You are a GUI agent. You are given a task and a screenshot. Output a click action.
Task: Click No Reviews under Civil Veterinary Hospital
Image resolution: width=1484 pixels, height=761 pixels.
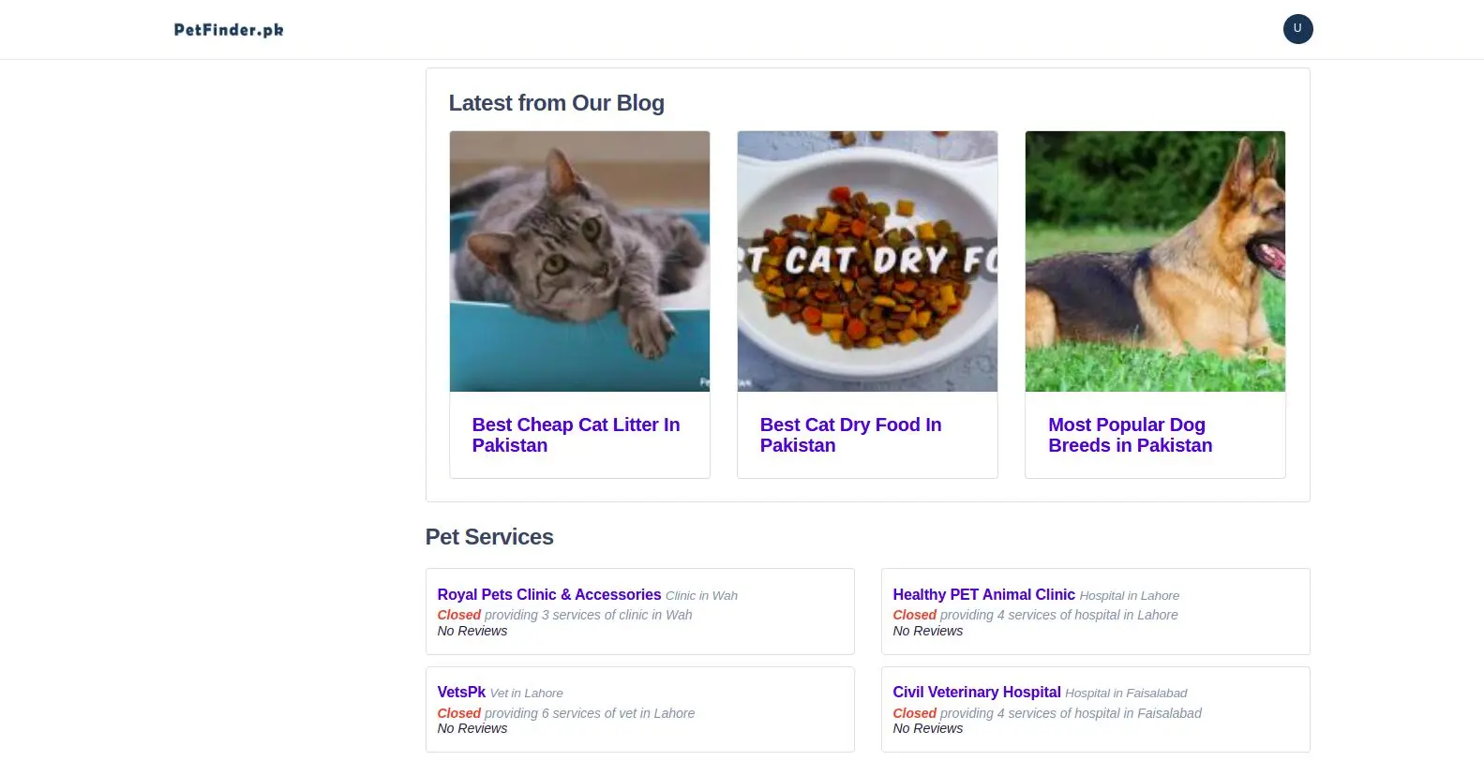click(x=927, y=728)
